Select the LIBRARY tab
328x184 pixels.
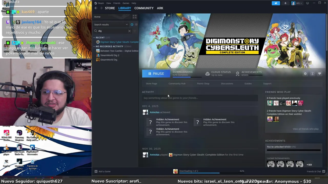(x=125, y=8)
